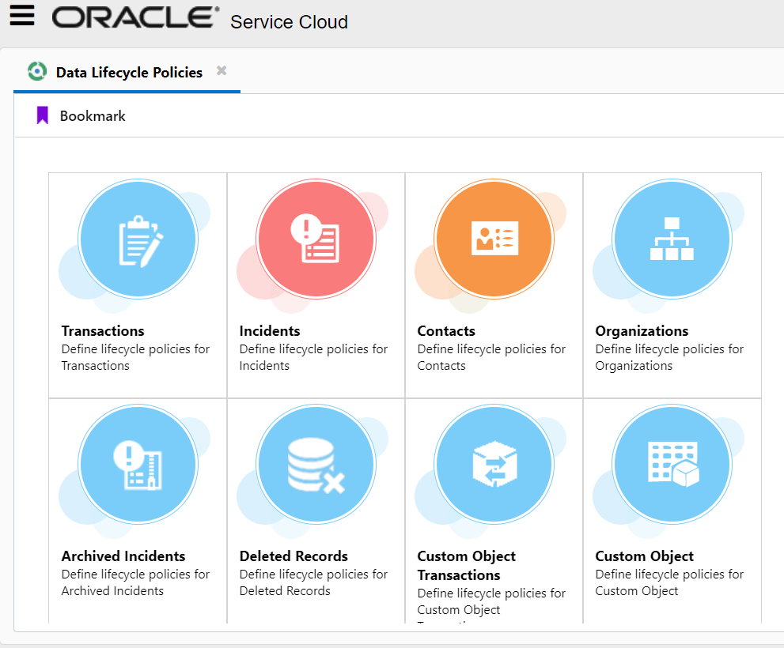Open the orange Contacts card icon
Image resolution: width=784 pixels, height=648 pixels.
point(494,239)
